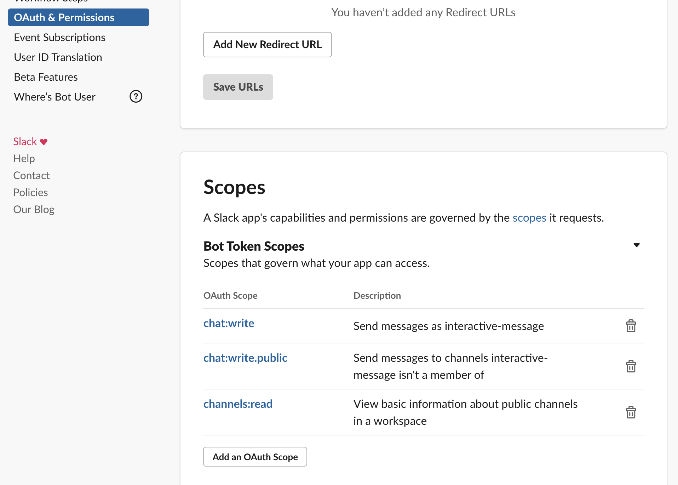Open the scopes documentation link

529,218
